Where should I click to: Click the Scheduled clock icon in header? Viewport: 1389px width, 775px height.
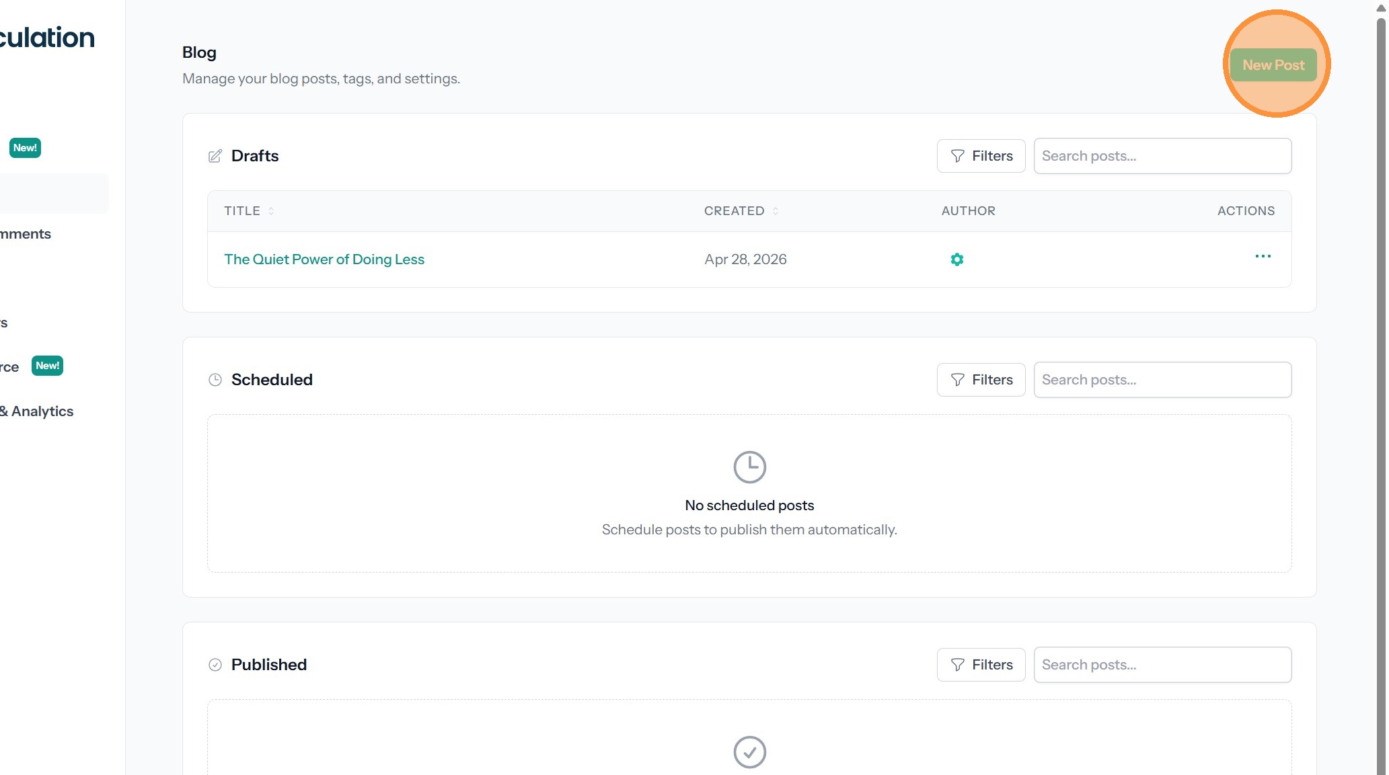(215, 380)
